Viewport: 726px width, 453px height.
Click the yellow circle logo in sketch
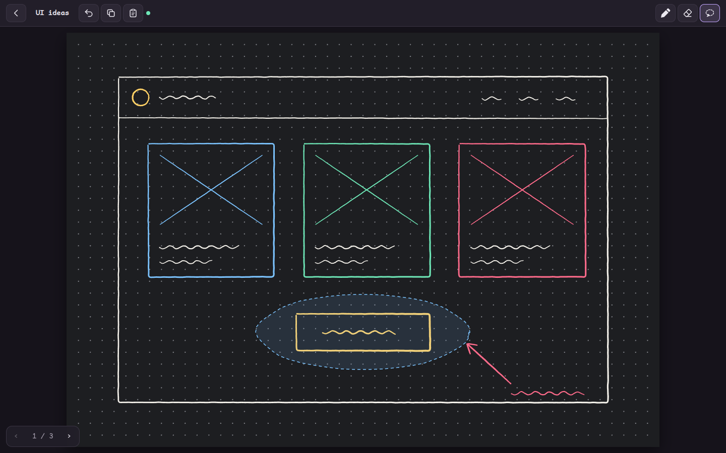click(x=141, y=98)
